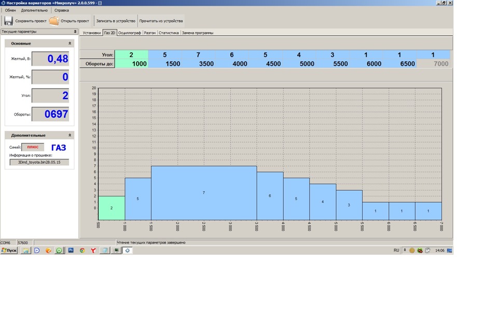
Task: Click the wide chart bar labeled 7
Action: tap(204, 193)
